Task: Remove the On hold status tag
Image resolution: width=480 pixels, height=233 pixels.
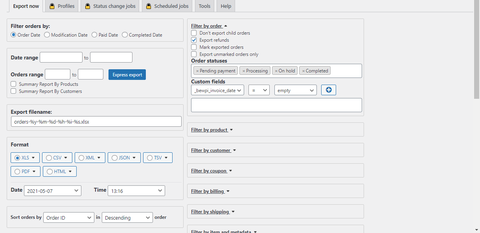Action: tap(276, 71)
